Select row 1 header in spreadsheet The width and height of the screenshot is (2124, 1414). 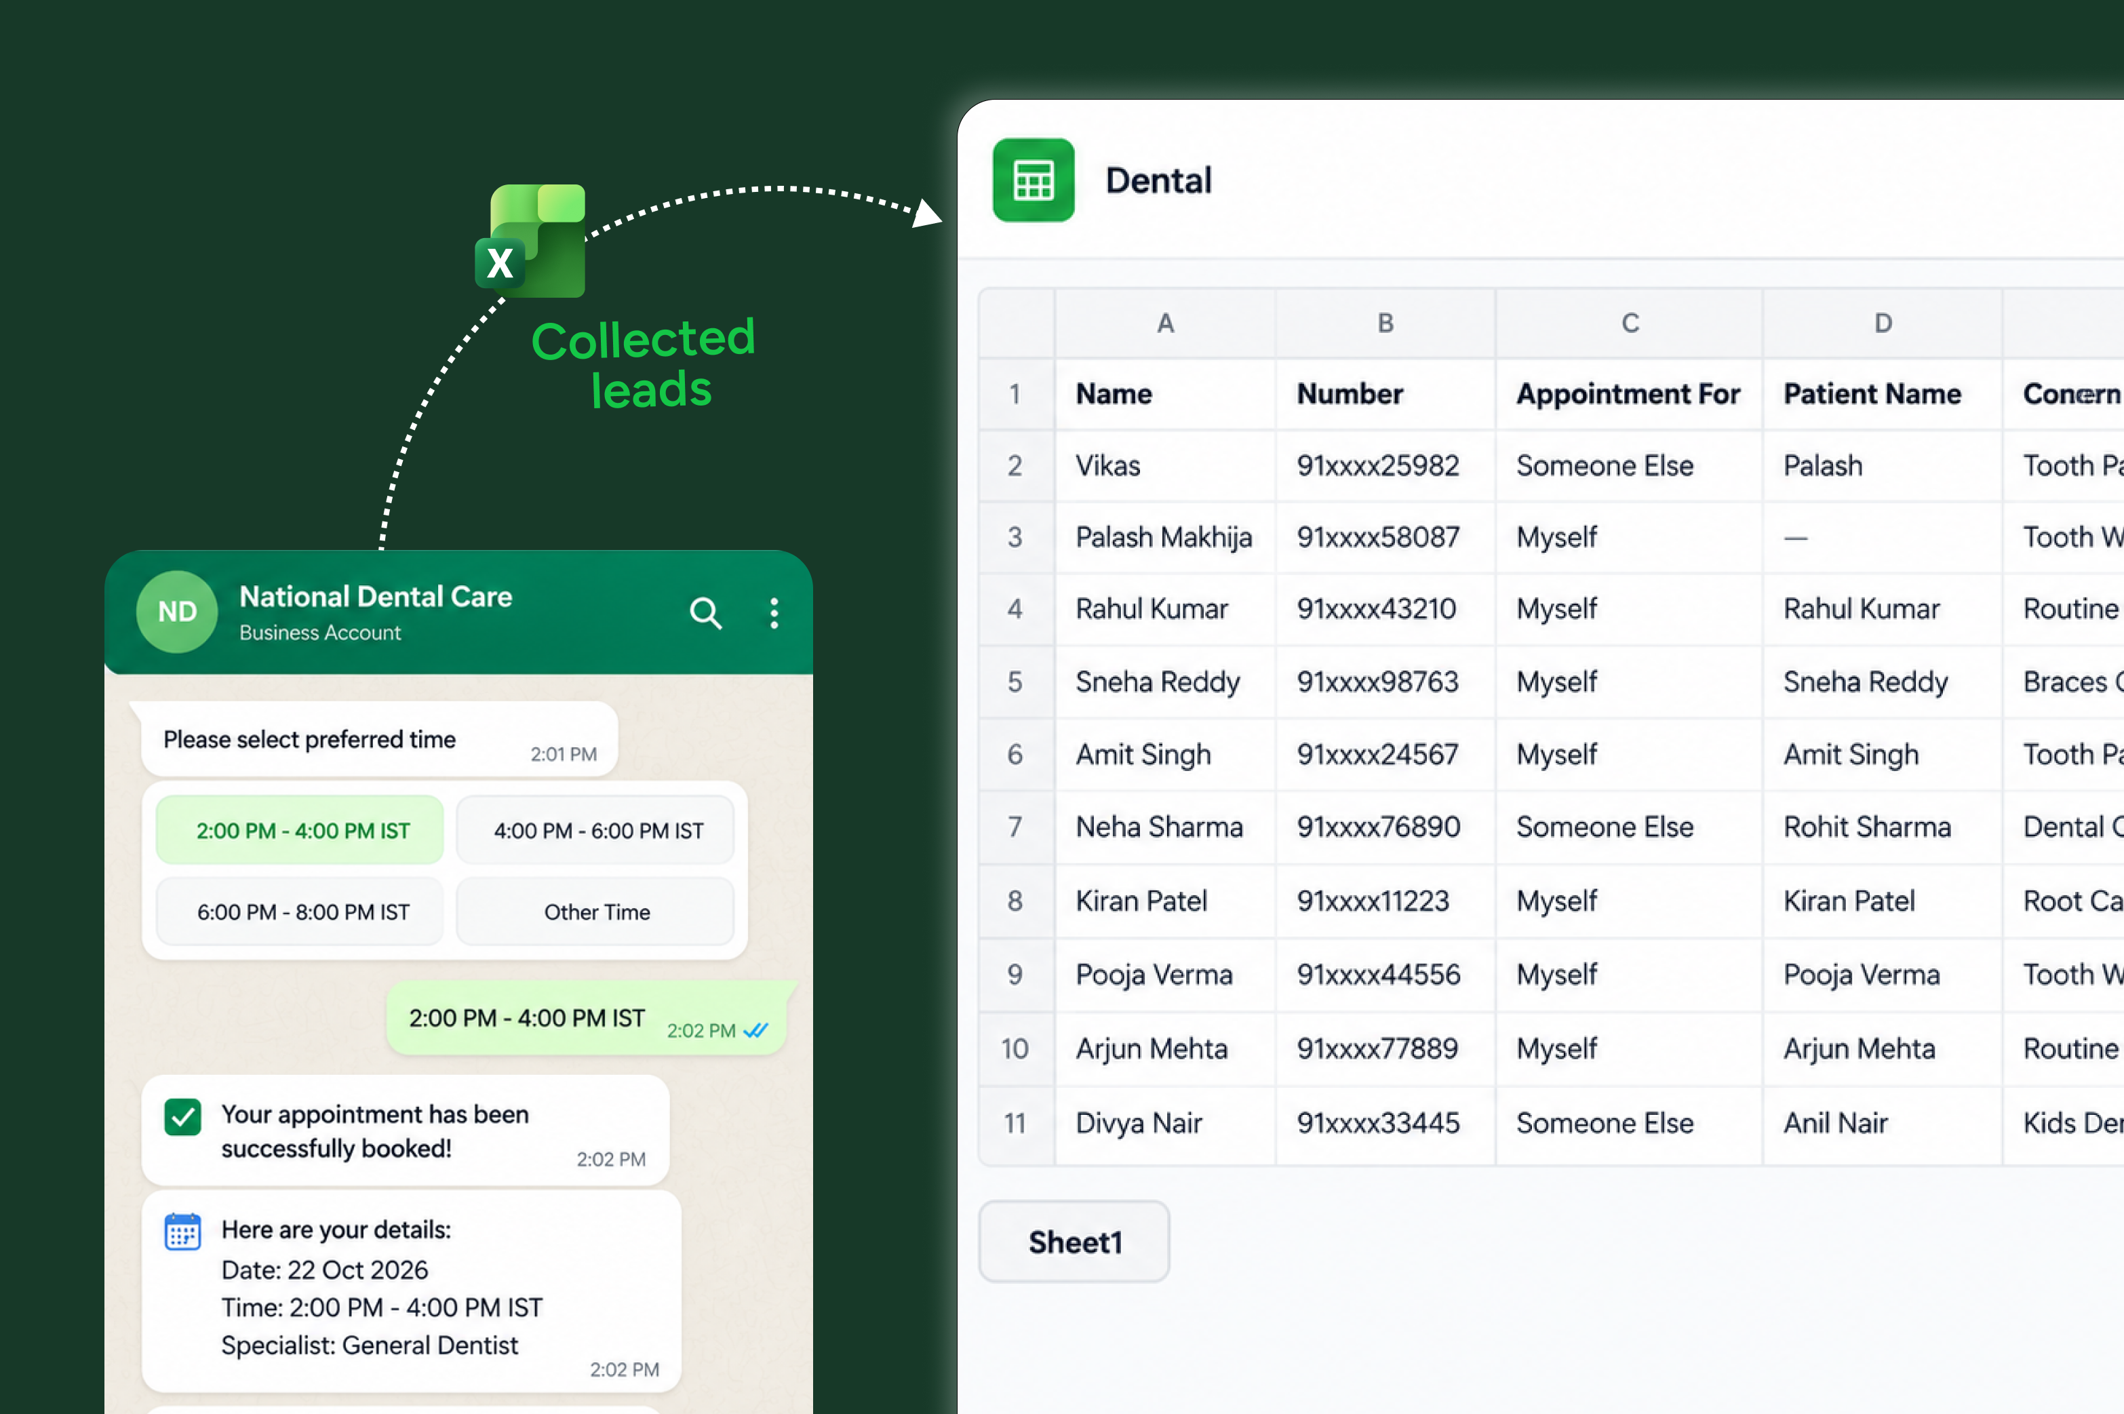pyautogui.click(x=1016, y=394)
